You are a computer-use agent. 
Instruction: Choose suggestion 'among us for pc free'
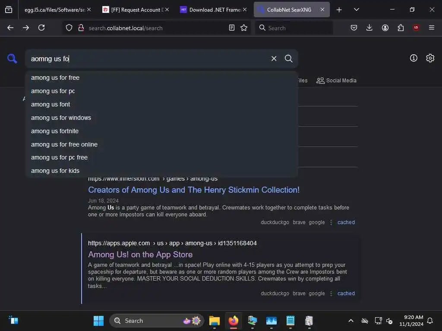[161, 157]
